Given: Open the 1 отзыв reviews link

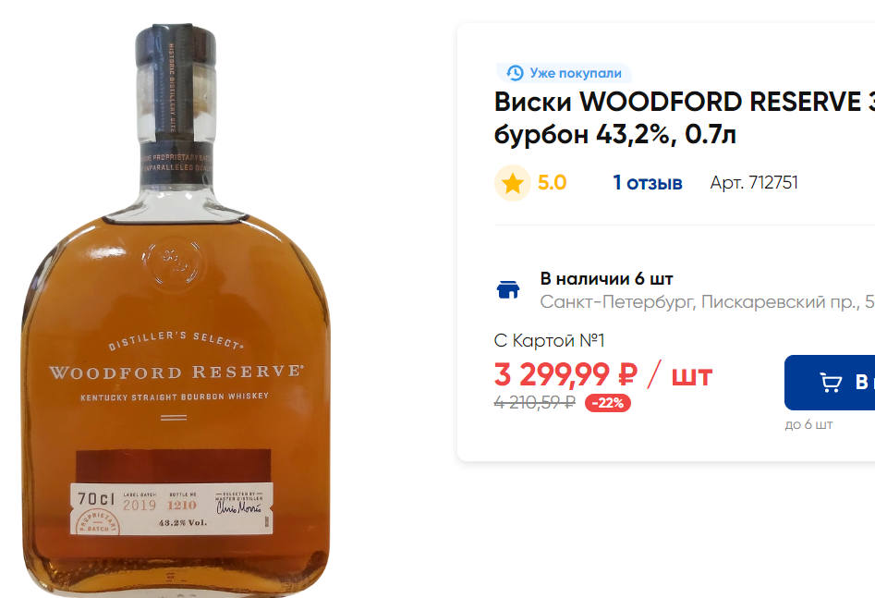Looking at the screenshot, I should (x=648, y=183).
